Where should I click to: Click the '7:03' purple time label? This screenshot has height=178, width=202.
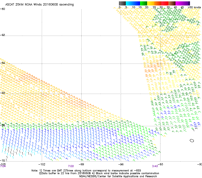point(71,166)
